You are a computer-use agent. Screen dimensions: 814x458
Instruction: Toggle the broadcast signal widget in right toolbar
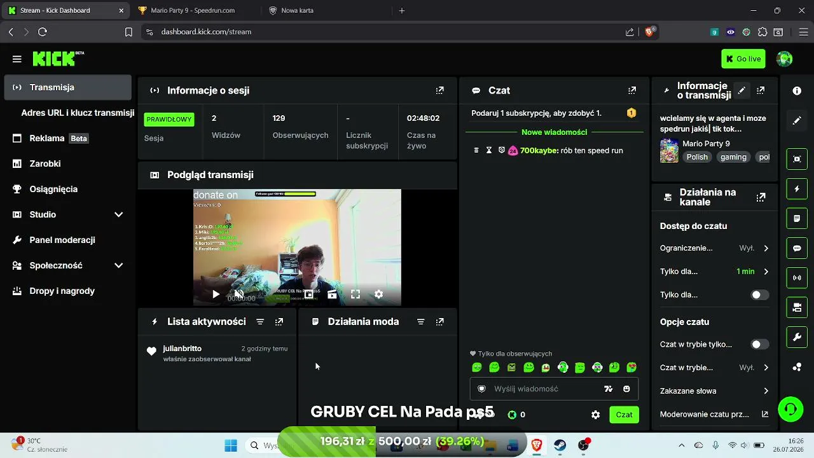click(797, 278)
